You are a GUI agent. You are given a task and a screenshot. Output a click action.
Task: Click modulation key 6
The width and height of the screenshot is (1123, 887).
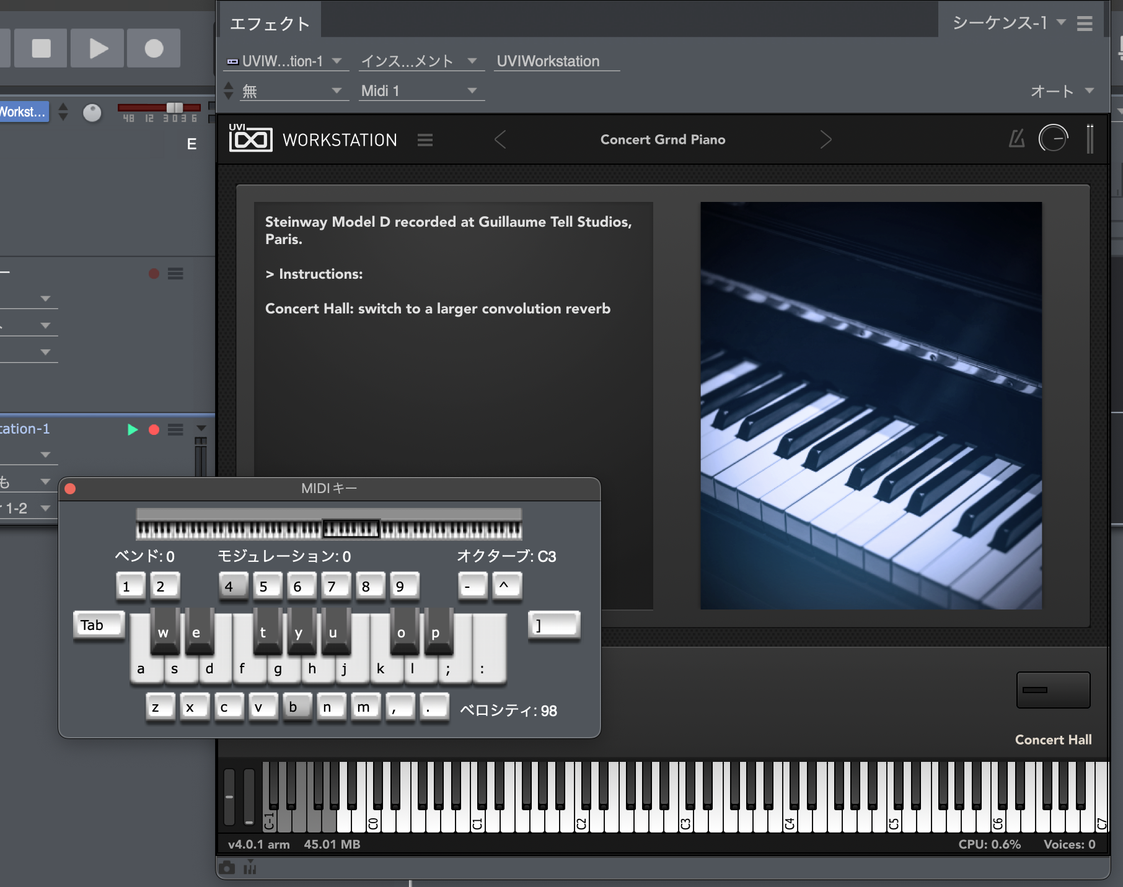[302, 586]
